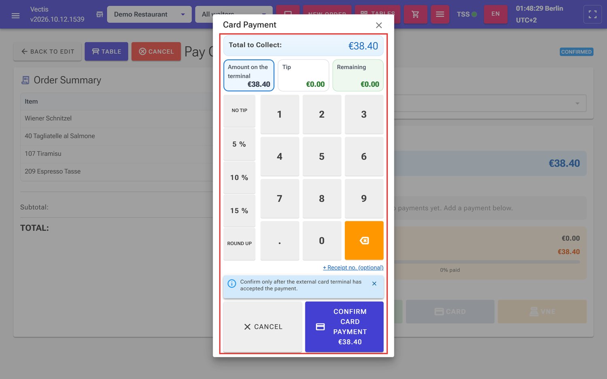Open the red list menu button

[x=440, y=15]
